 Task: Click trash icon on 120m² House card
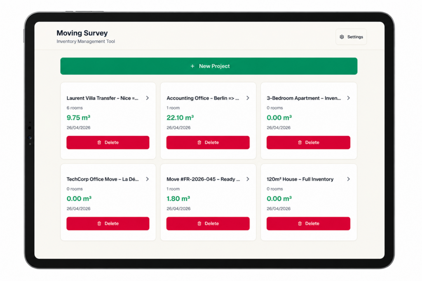tap(300, 224)
